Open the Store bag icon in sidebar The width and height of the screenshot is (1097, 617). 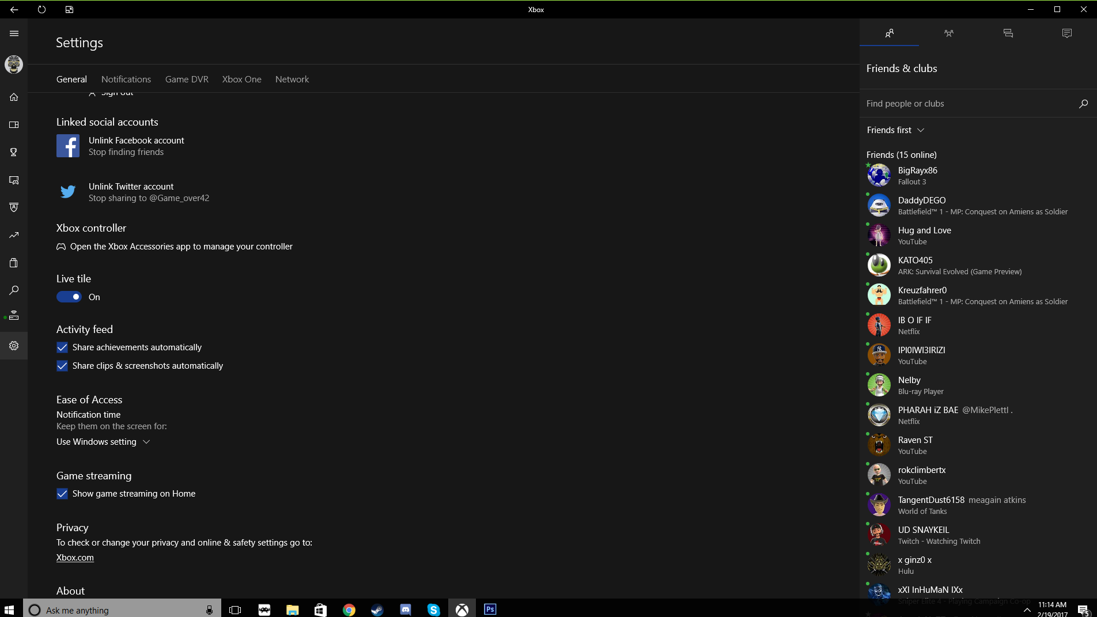tap(14, 263)
